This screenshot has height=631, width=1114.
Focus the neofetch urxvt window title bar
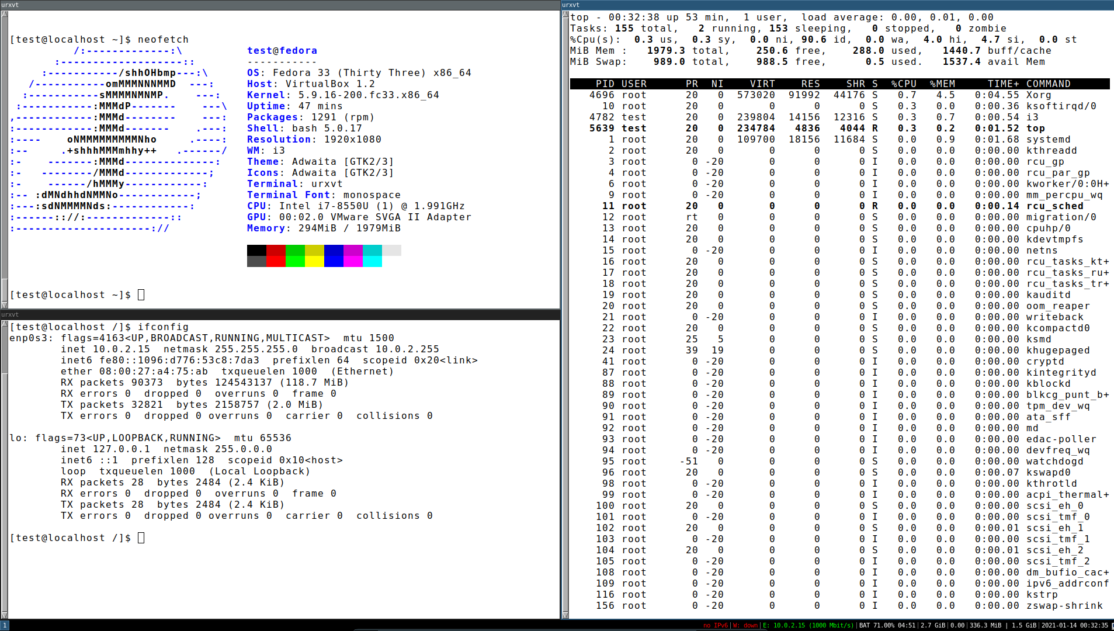point(280,5)
